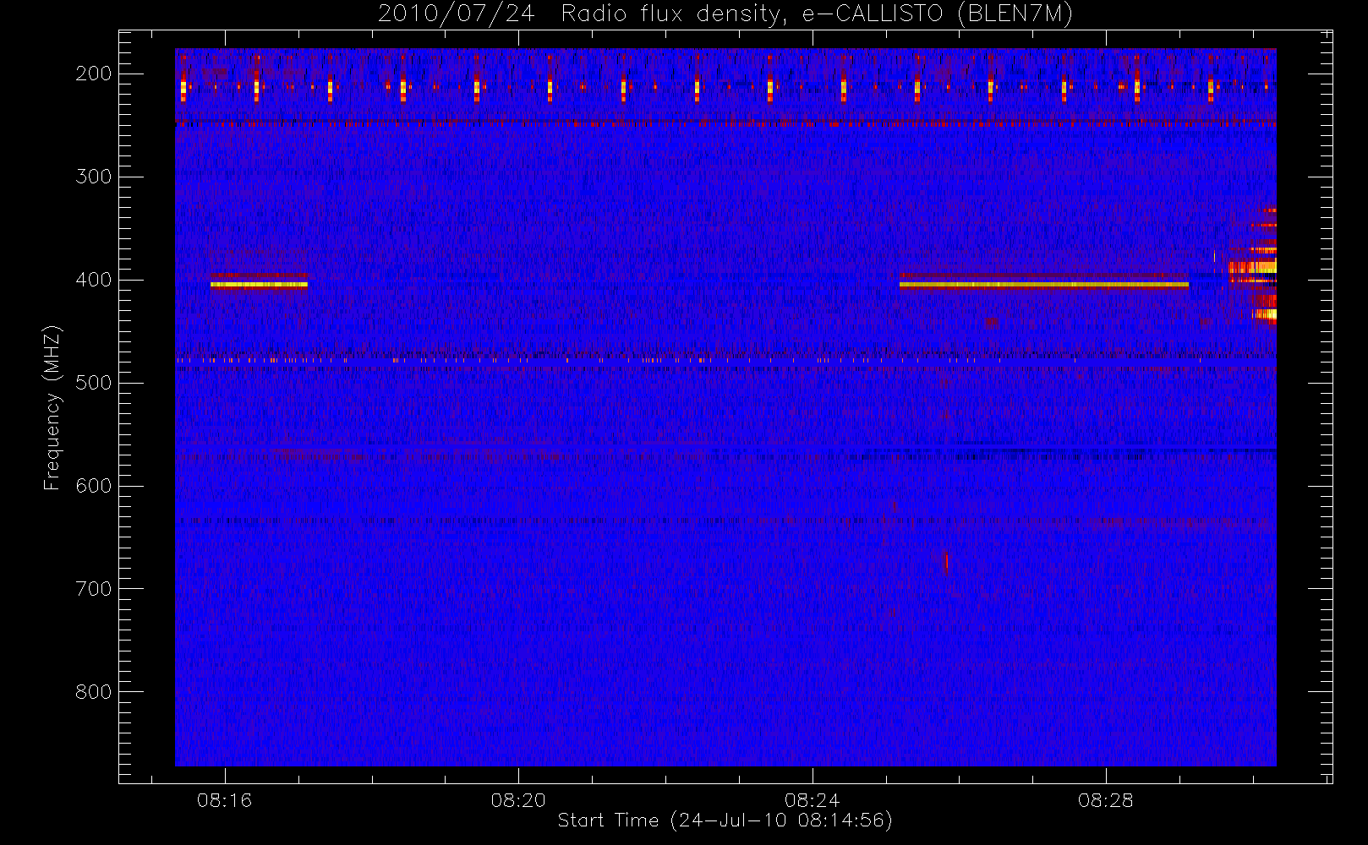The width and height of the screenshot is (1368, 845).
Task: Click the 500 frequency tick label
Action: pos(94,383)
